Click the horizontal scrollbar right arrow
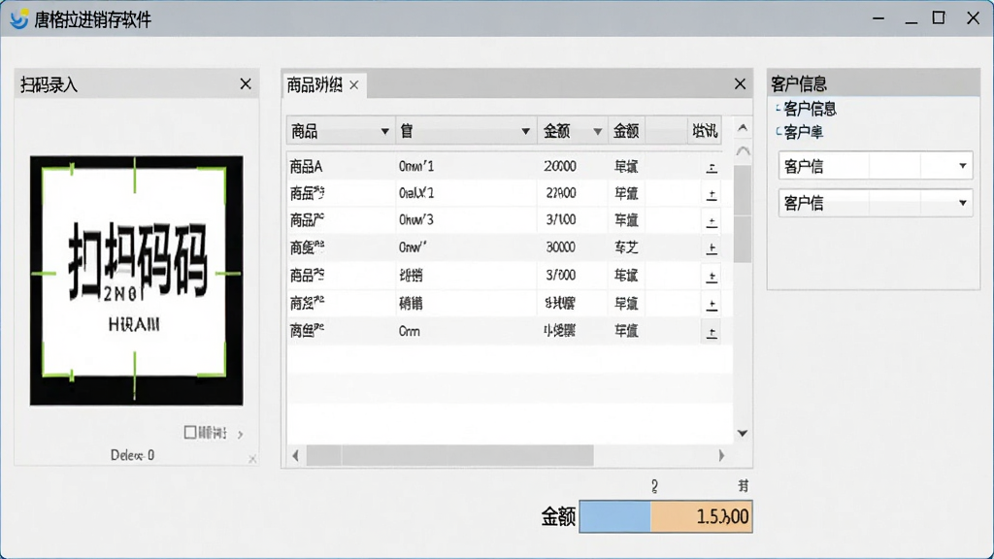Viewport: 994px width, 559px height. pos(721,455)
